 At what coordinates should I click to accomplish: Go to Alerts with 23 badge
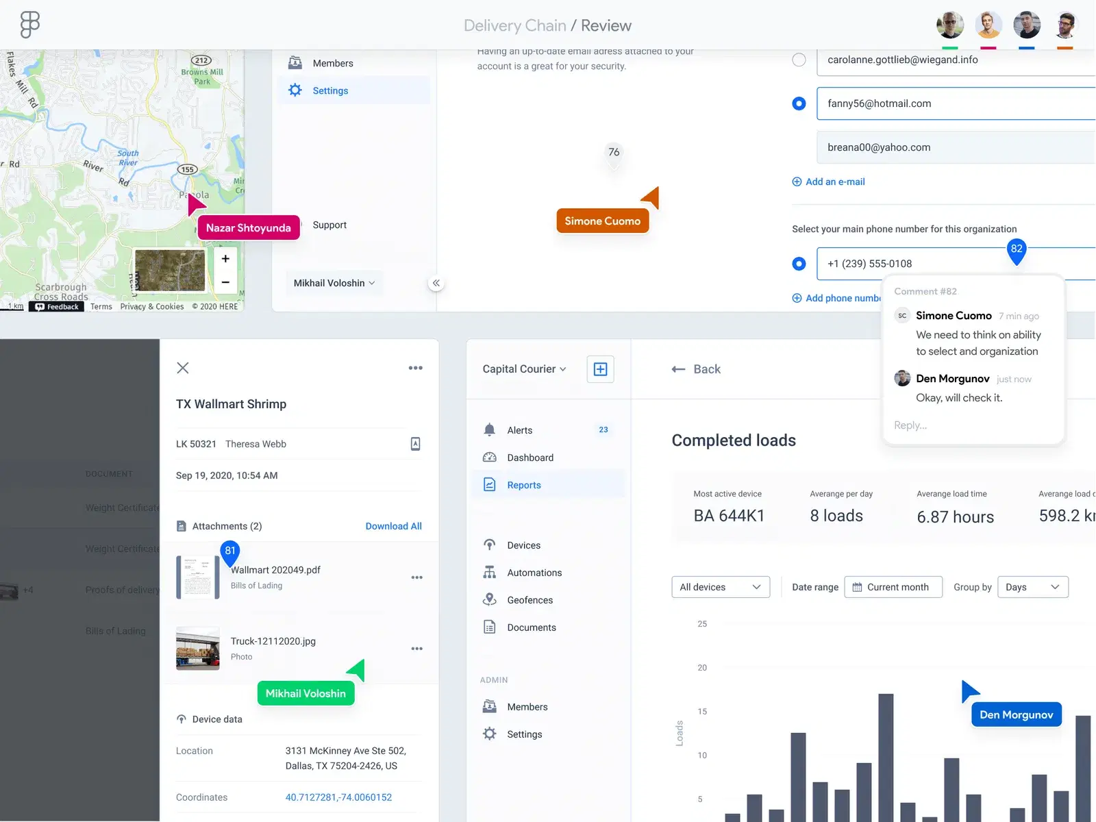(x=549, y=430)
